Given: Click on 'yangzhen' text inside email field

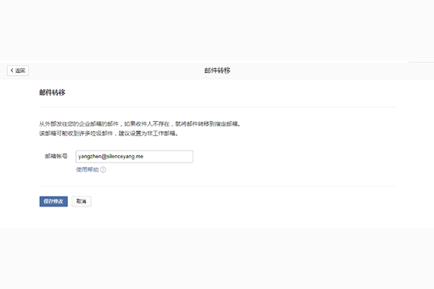Looking at the screenshot, I should click(x=90, y=156).
